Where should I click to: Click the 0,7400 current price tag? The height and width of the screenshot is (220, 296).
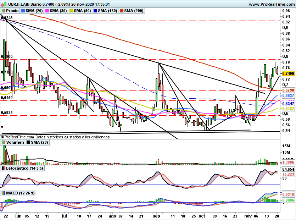click(x=288, y=73)
